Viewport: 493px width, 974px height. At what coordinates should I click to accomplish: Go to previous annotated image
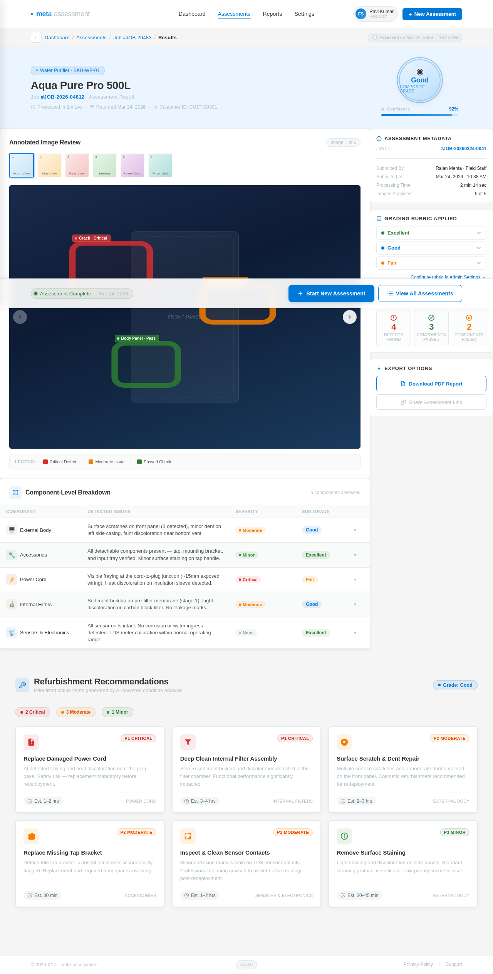[20, 317]
